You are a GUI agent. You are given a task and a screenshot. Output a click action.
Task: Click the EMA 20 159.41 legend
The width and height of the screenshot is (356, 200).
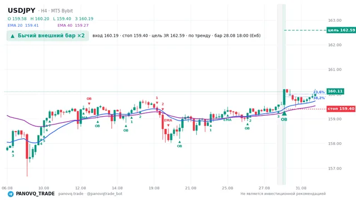pyautogui.click(x=23, y=26)
